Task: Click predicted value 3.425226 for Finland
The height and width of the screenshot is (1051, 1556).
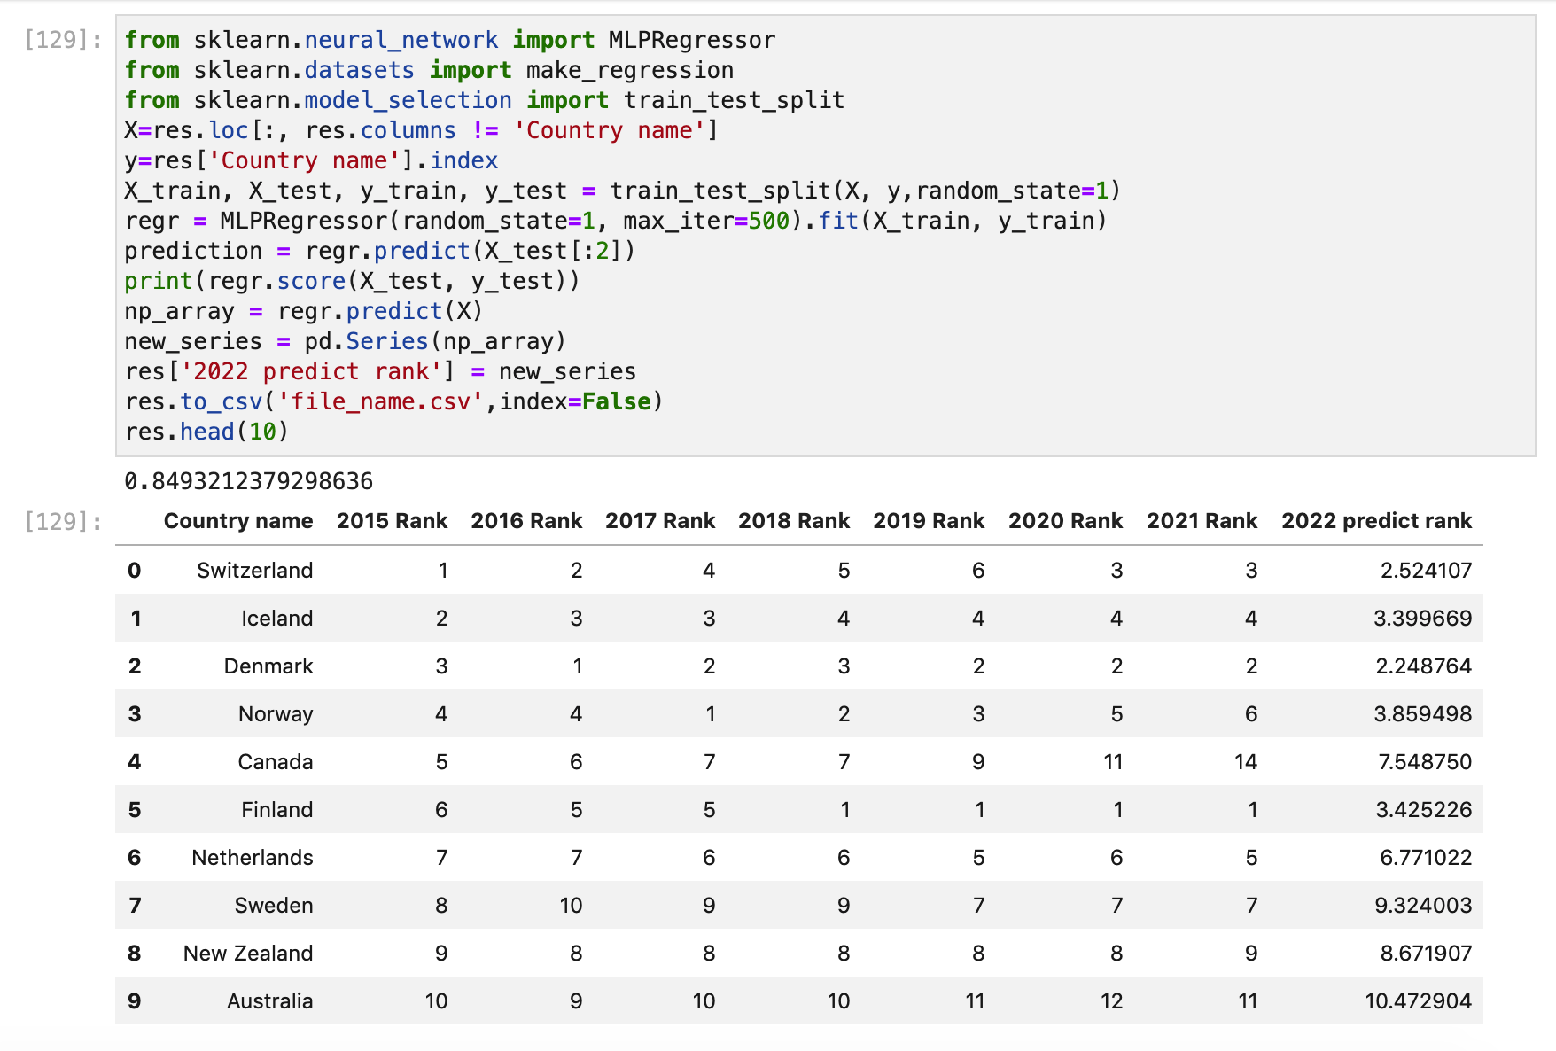Action: [x=1424, y=810]
